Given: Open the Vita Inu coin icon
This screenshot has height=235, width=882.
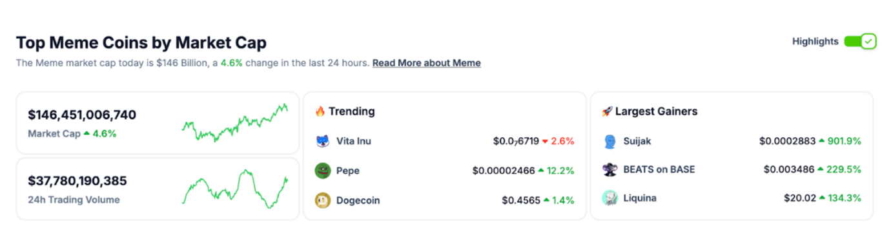Looking at the screenshot, I should coord(322,141).
